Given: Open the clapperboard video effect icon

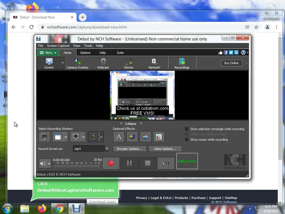Looking at the screenshot, I should point(145,137).
